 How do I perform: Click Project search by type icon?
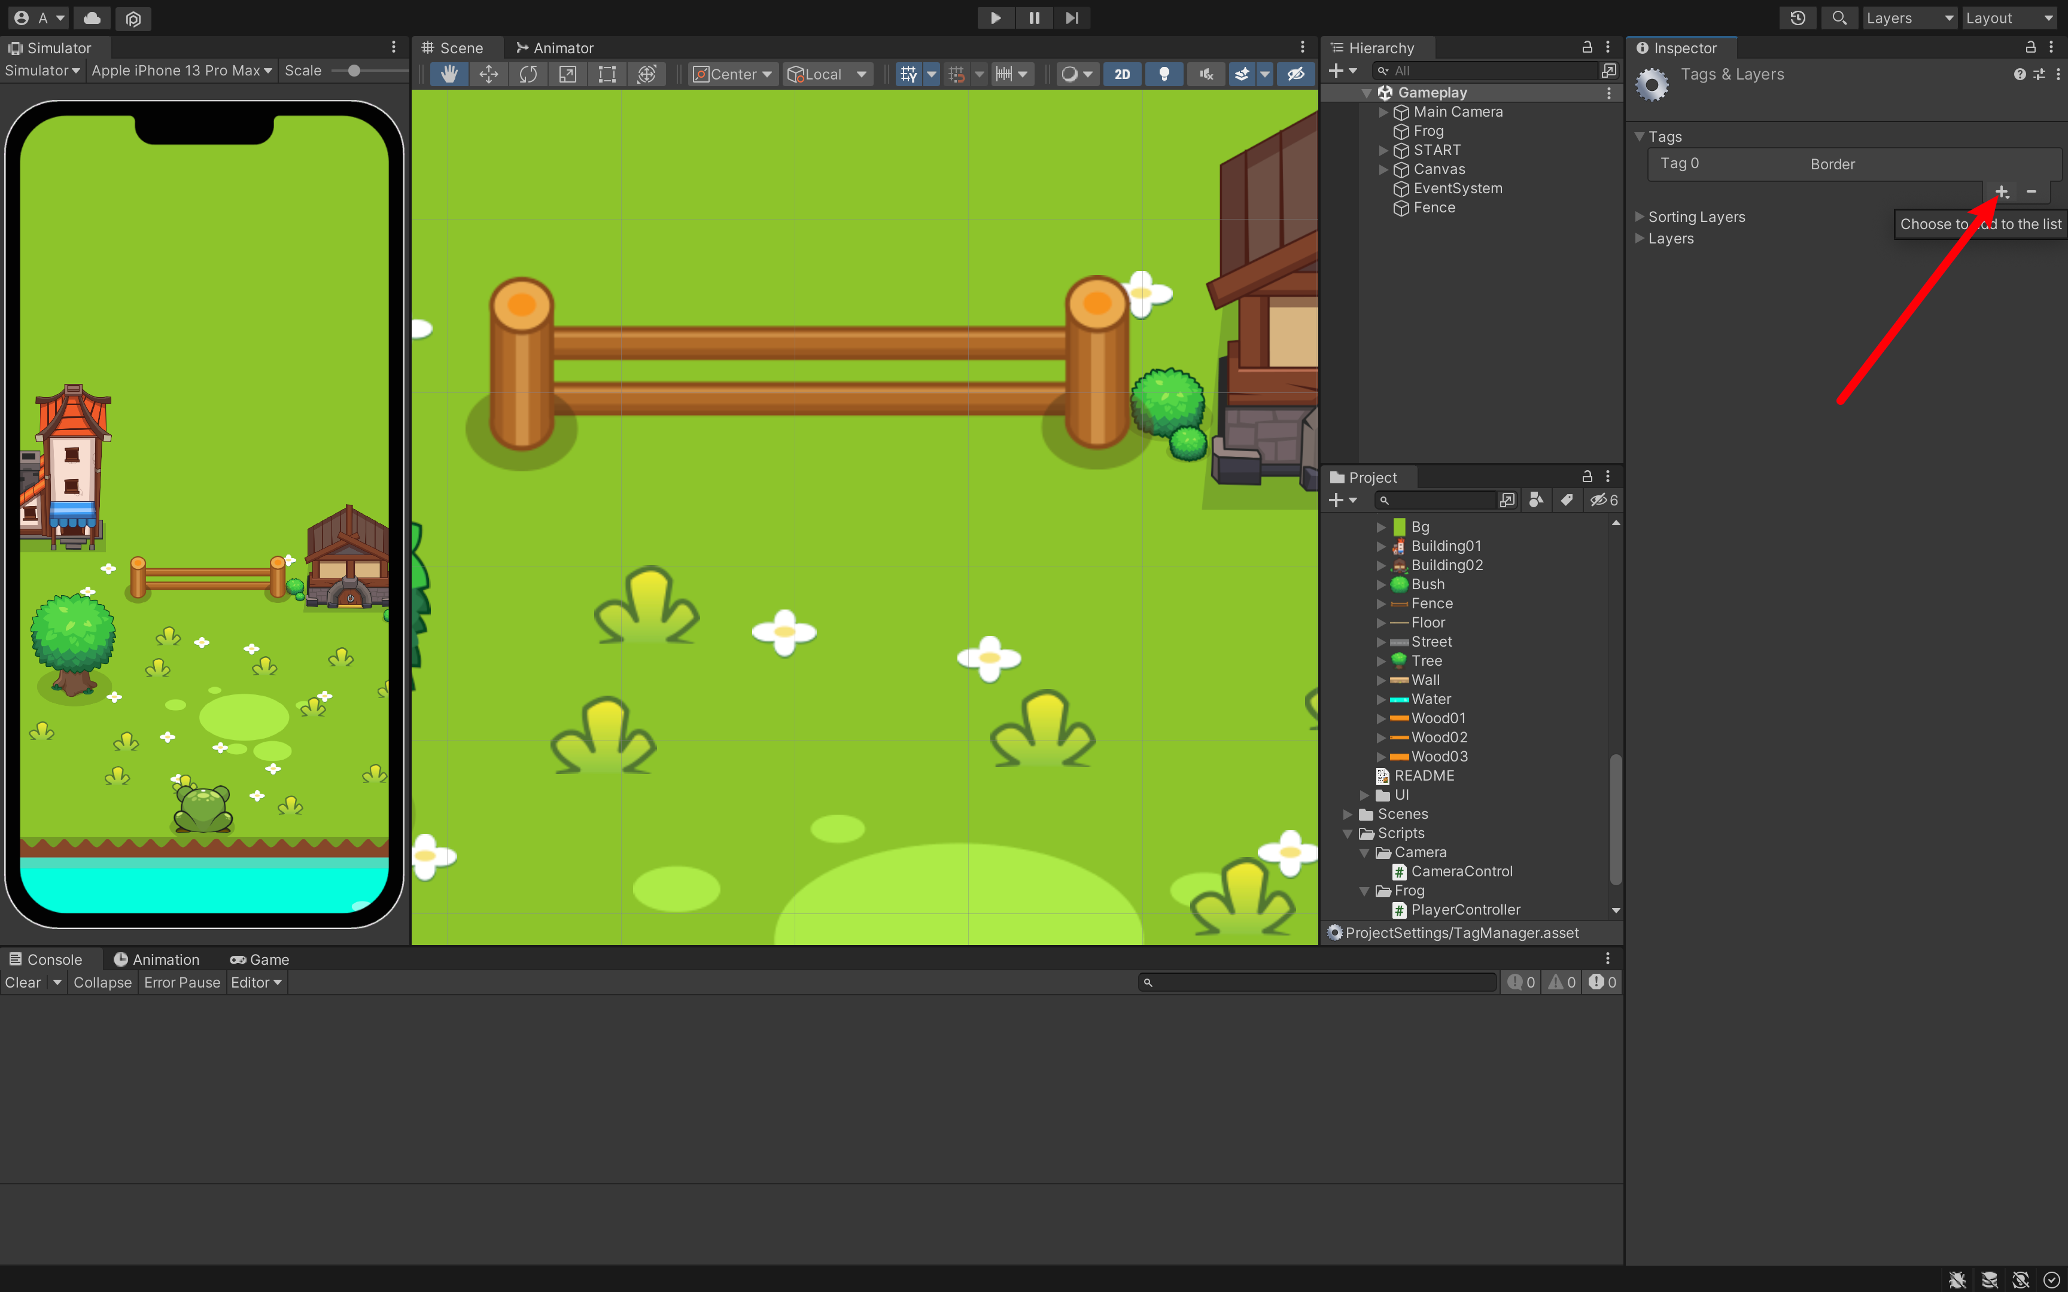[x=1535, y=500]
